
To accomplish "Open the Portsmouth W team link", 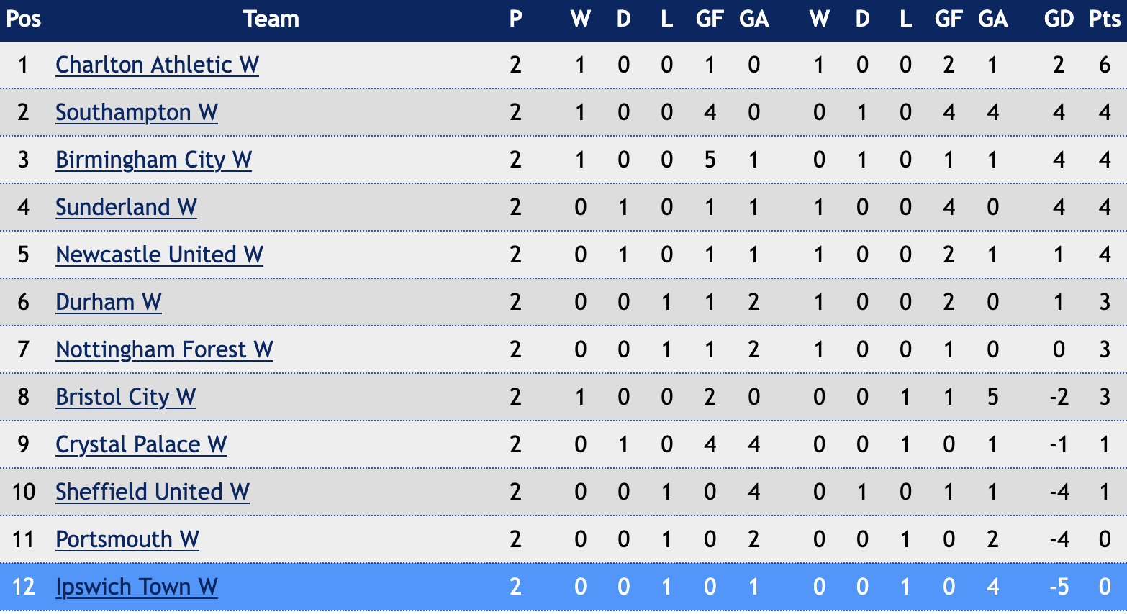I will (127, 539).
